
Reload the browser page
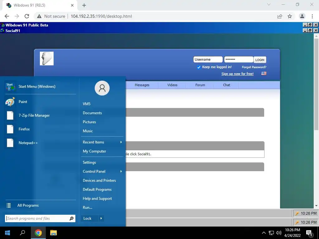[x=27, y=16]
